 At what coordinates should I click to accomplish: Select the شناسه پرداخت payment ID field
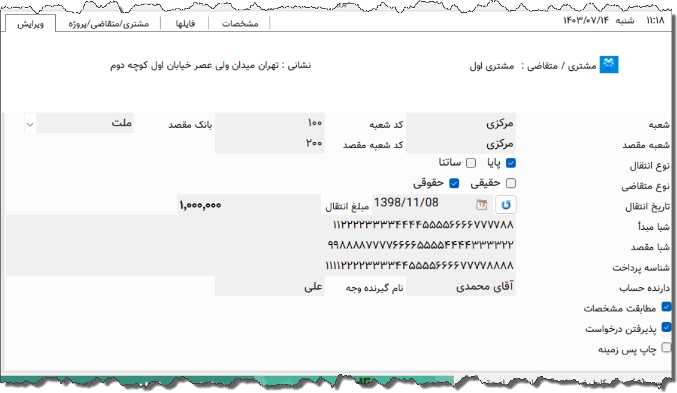(x=423, y=266)
